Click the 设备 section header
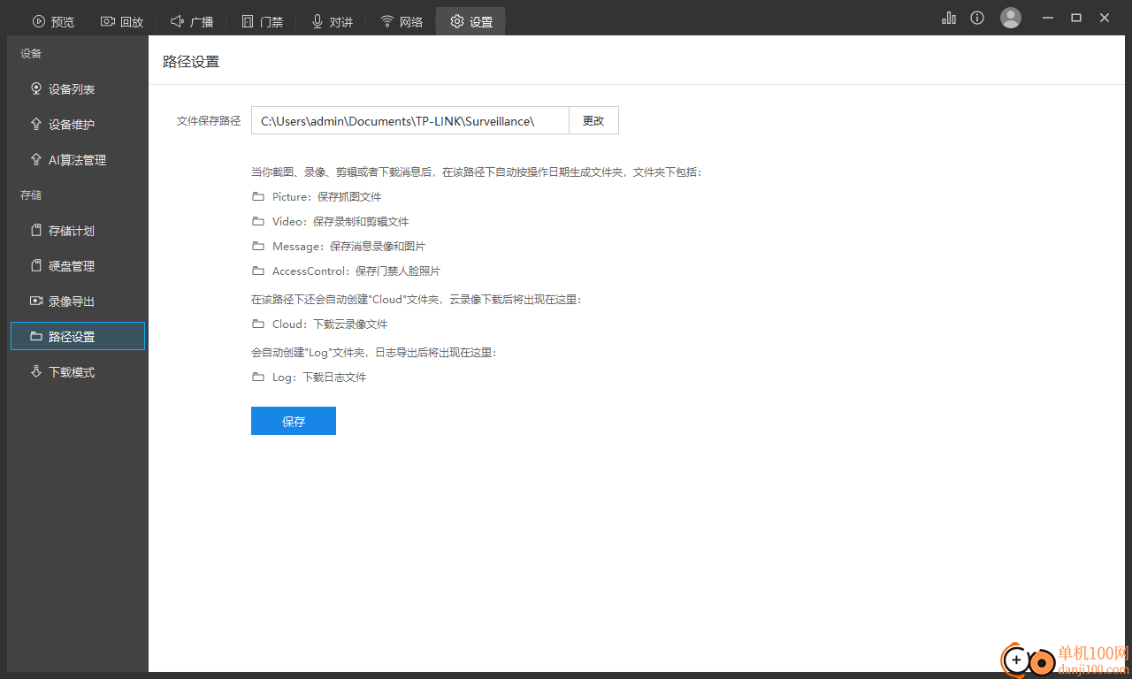The width and height of the screenshot is (1132, 679). click(31, 53)
